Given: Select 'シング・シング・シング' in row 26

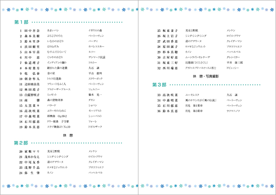Looking at the screenshot, I should coord(196,36).
